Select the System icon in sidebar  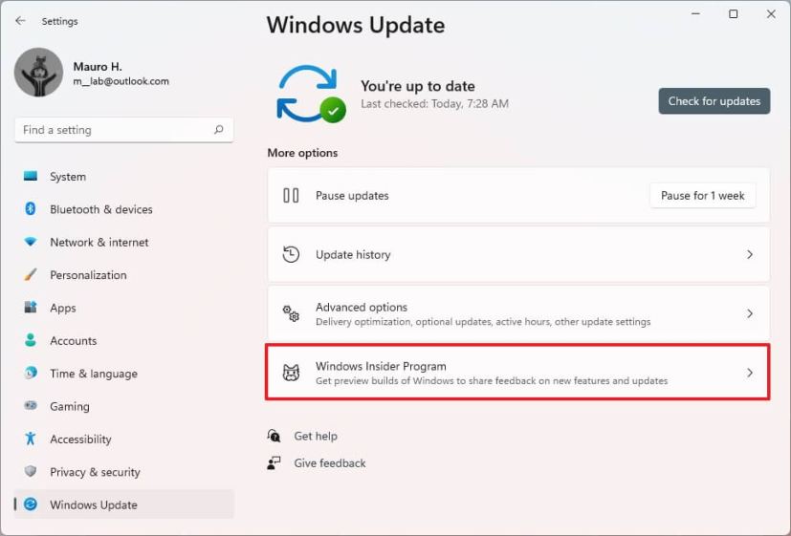[31, 177]
